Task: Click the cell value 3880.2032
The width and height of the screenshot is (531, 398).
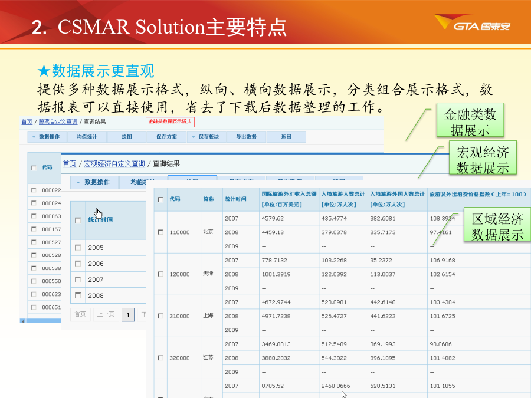Action: pos(276,358)
